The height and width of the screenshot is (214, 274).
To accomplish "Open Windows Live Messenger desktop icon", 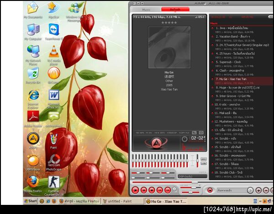I will (74, 12).
